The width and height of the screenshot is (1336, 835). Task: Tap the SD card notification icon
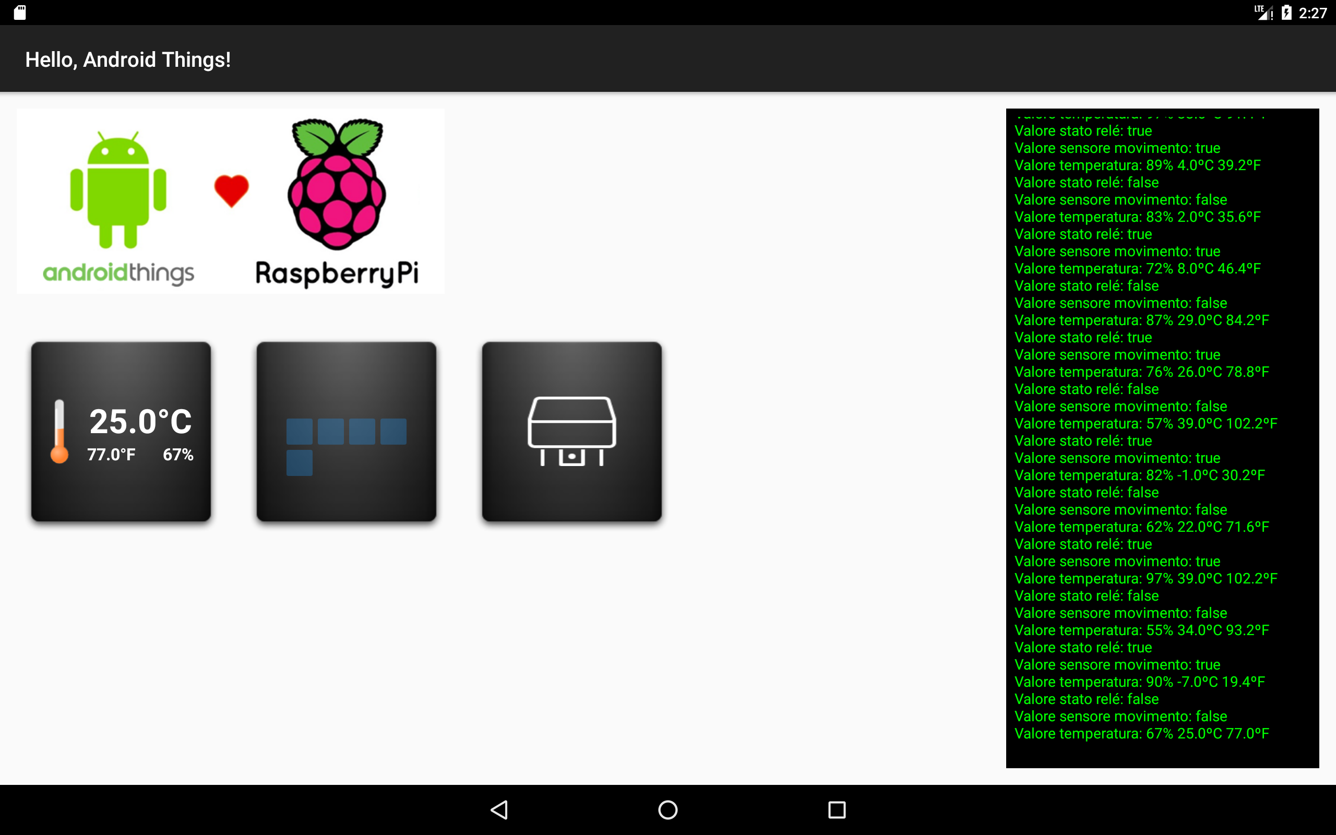20,13
